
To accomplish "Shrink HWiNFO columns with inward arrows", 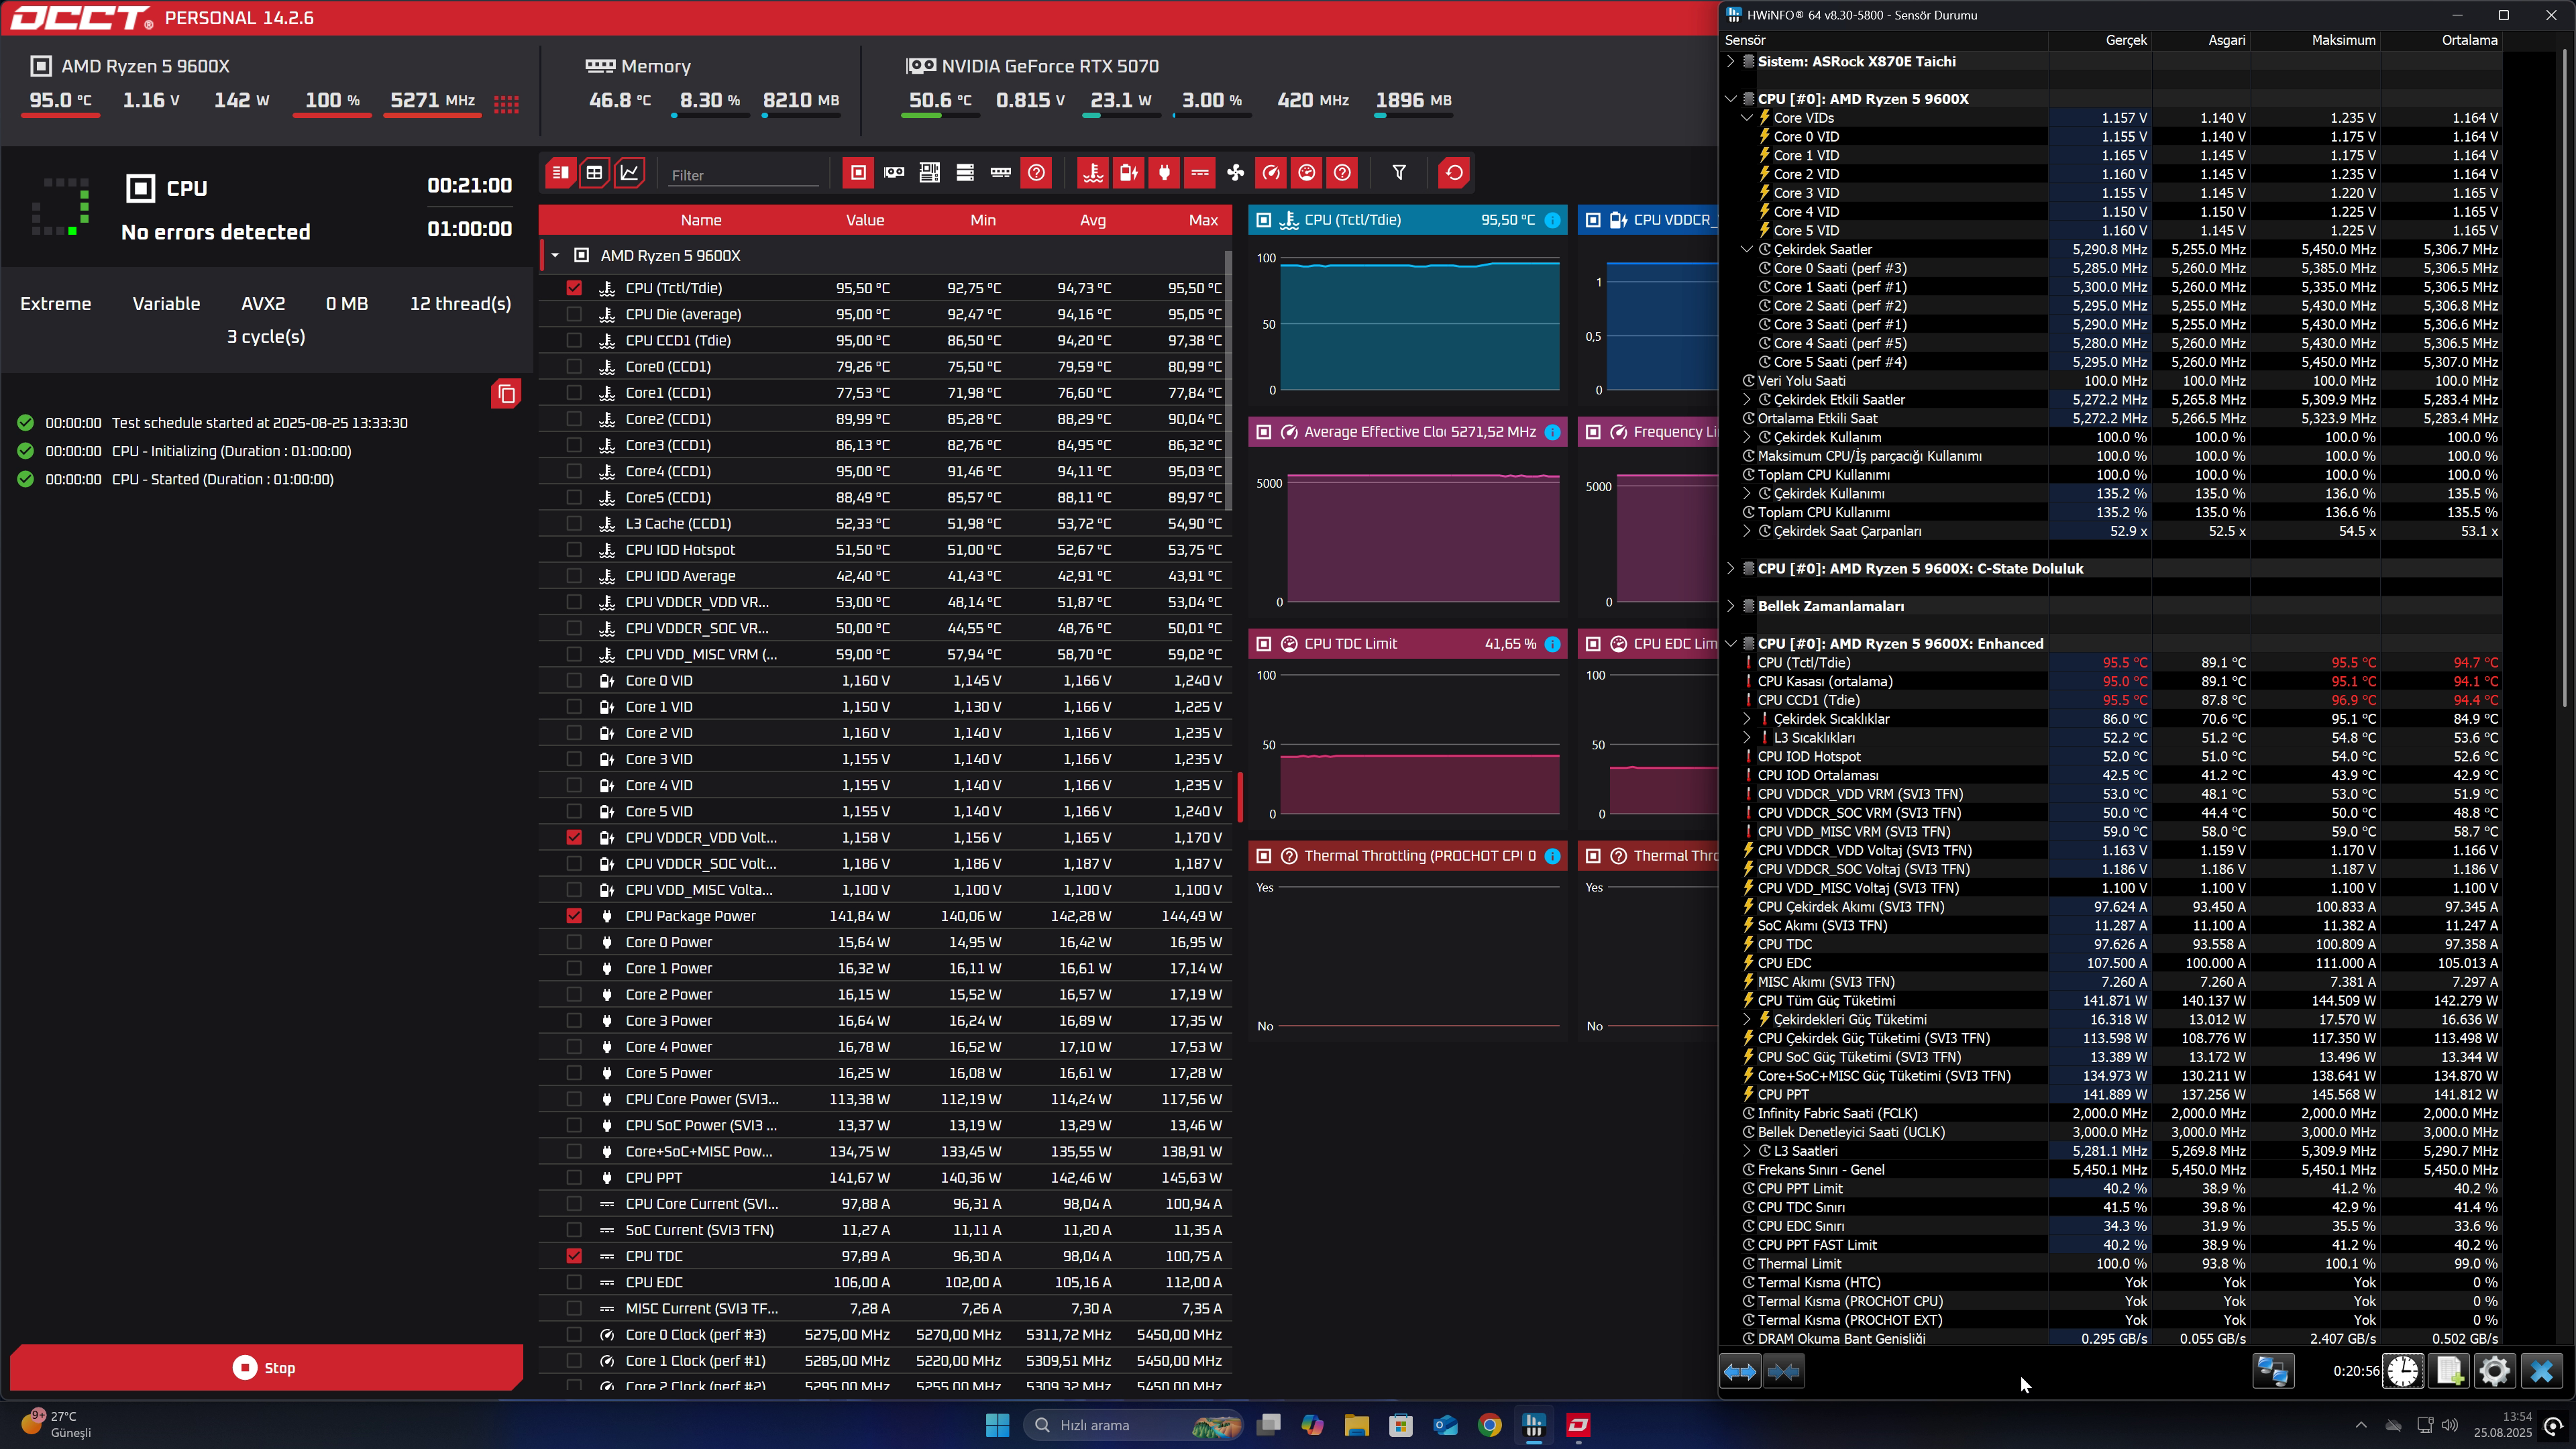I will pos(1784,1371).
